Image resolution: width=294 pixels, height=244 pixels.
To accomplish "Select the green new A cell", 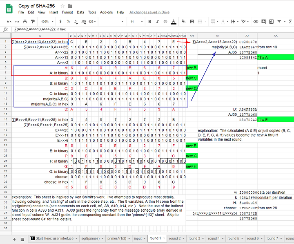I will [x=276, y=58].
